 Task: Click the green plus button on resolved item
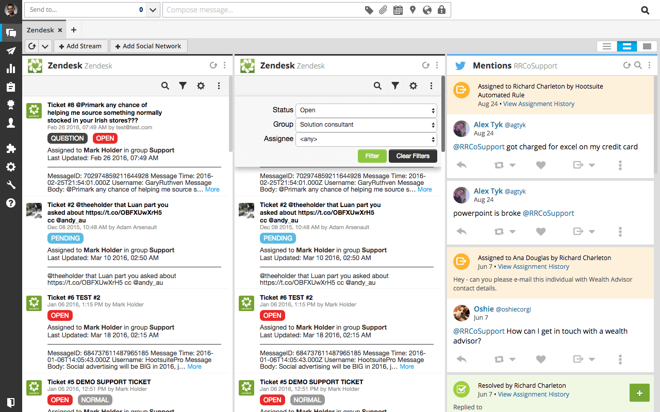click(x=639, y=393)
